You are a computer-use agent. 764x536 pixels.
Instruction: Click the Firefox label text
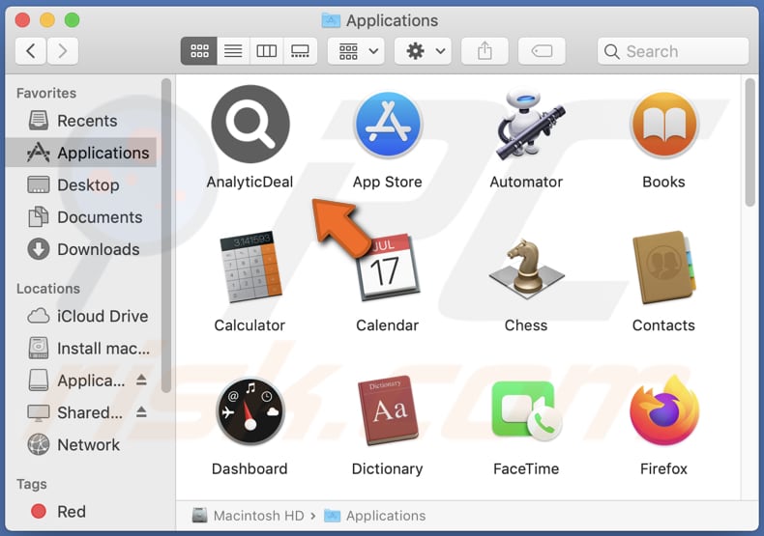click(x=663, y=468)
